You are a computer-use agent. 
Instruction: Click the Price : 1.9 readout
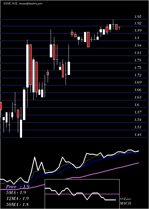tap(18, 187)
